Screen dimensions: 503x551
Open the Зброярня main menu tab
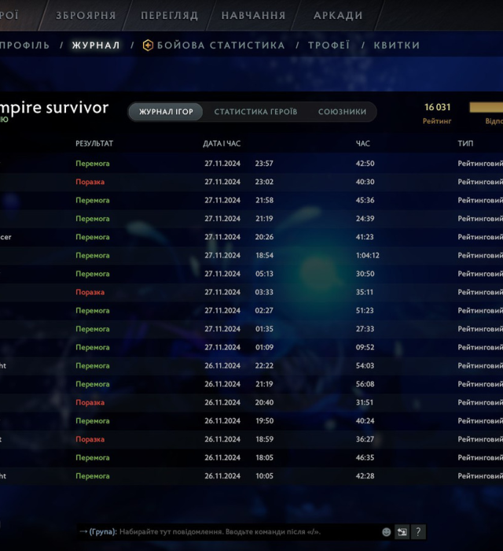pos(86,16)
